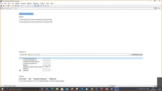
Task: Add a display filter button with plus icon
Action: (160, 8)
